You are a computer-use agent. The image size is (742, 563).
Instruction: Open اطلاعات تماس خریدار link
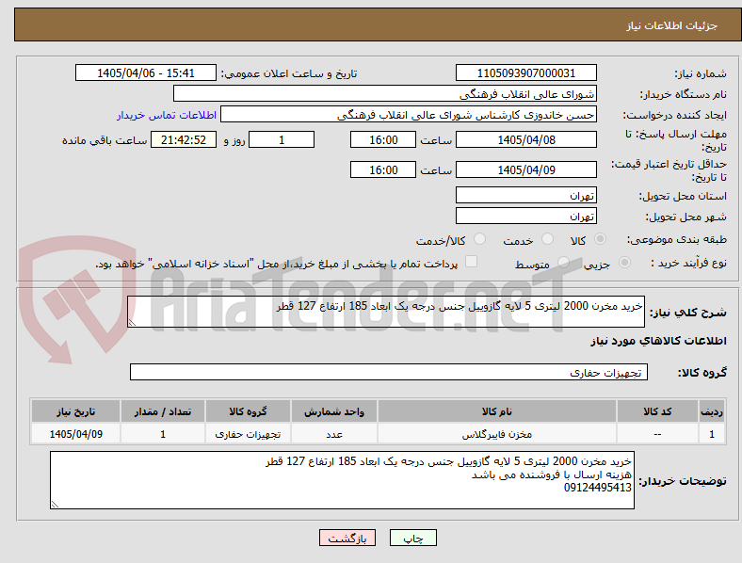click(167, 115)
